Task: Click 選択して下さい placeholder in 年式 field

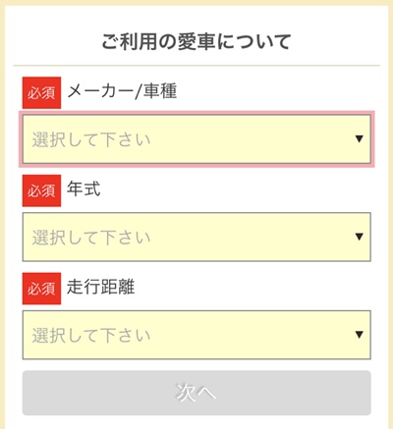Action: (91, 238)
